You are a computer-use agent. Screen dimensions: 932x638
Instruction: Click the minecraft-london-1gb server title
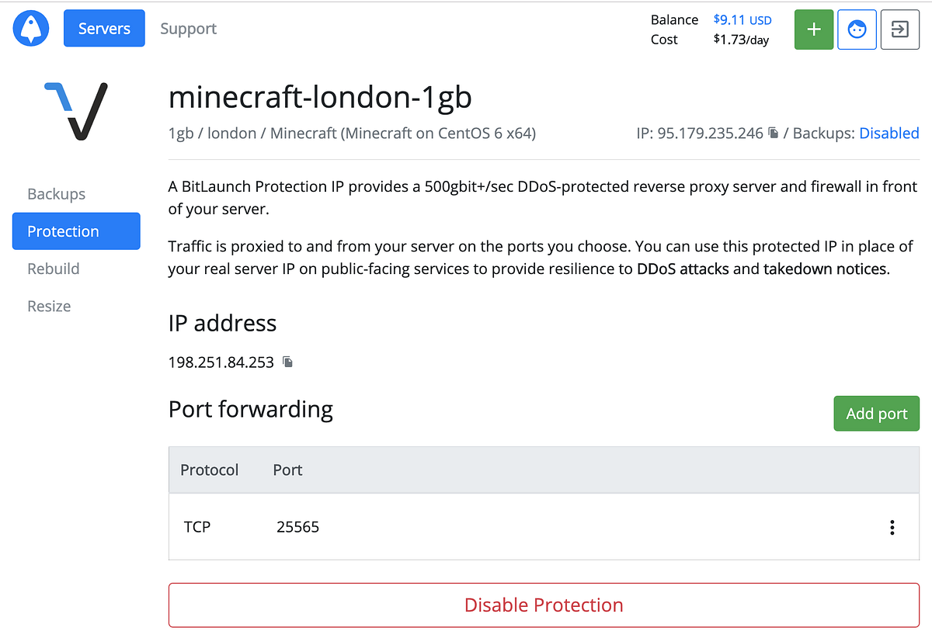coord(321,97)
